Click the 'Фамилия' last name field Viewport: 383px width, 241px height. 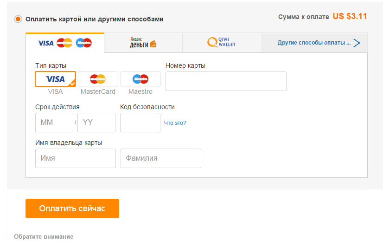click(x=161, y=158)
